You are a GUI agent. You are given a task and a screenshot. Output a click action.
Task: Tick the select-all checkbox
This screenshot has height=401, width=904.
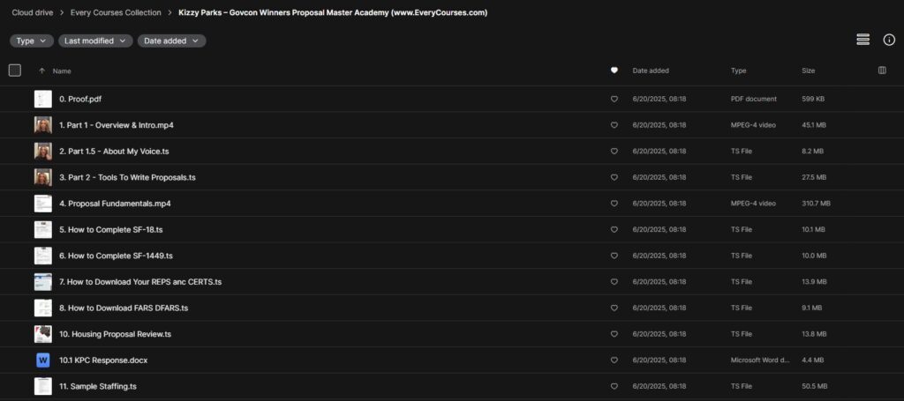click(15, 71)
